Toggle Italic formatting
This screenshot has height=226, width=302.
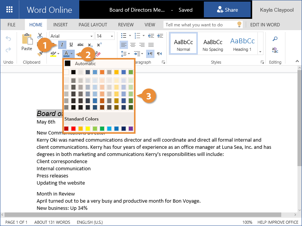tap(62, 45)
